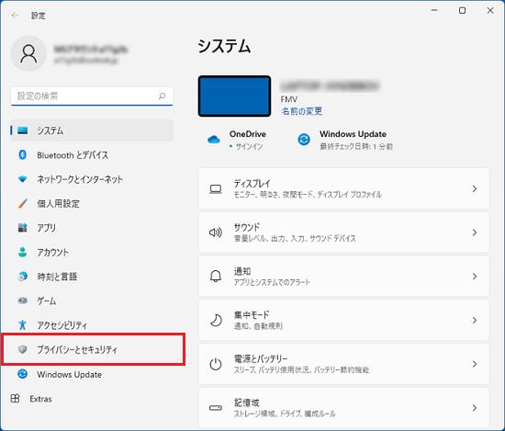Minimize the 設定 window

click(434, 11)
